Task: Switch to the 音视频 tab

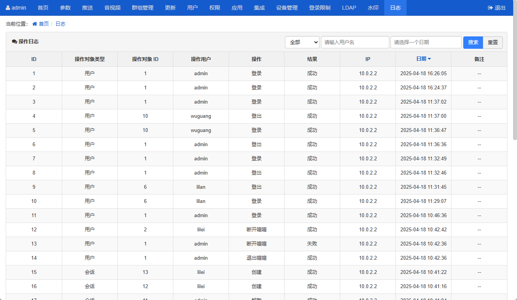Action: click(112, 8)
